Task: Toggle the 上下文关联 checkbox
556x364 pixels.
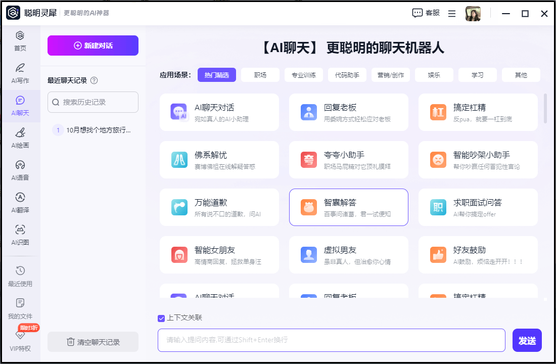Action: click(161, 318)
